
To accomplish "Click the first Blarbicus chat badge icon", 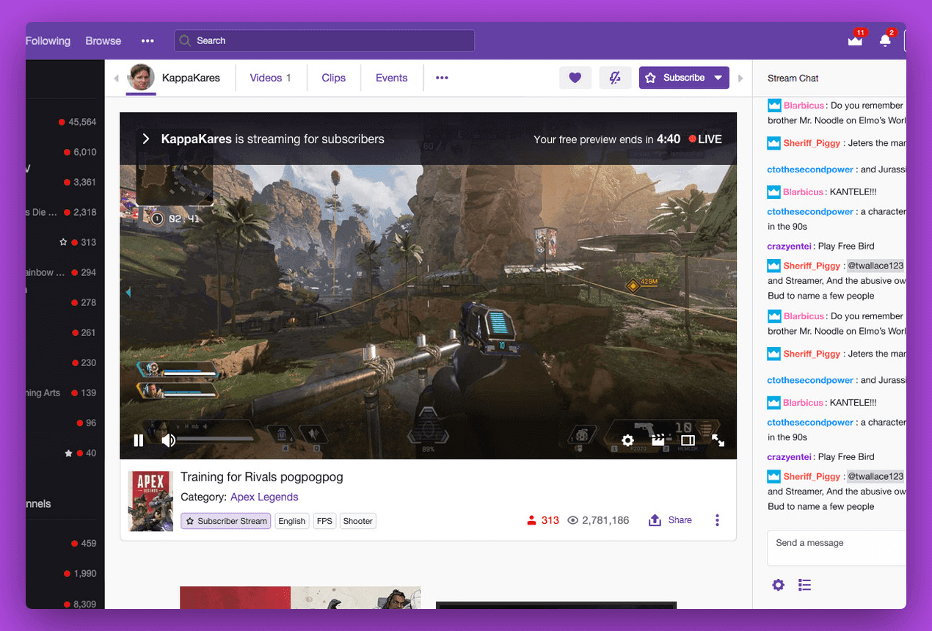I will point(773,105).
